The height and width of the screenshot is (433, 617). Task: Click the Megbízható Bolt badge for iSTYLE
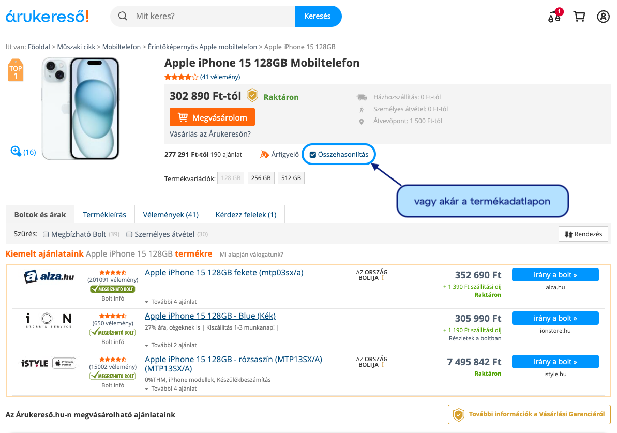113,376
